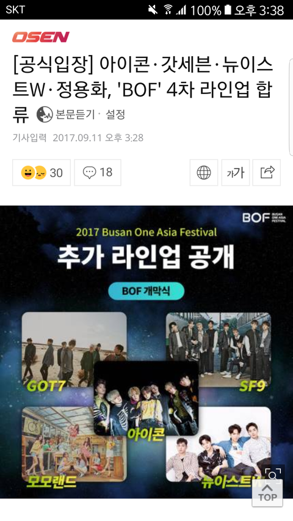Tap the BOF festival logo on banner

pos(264,217)
